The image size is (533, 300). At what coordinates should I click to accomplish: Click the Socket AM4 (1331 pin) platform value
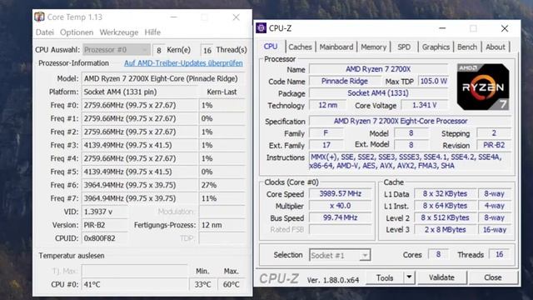coord(139,92)
